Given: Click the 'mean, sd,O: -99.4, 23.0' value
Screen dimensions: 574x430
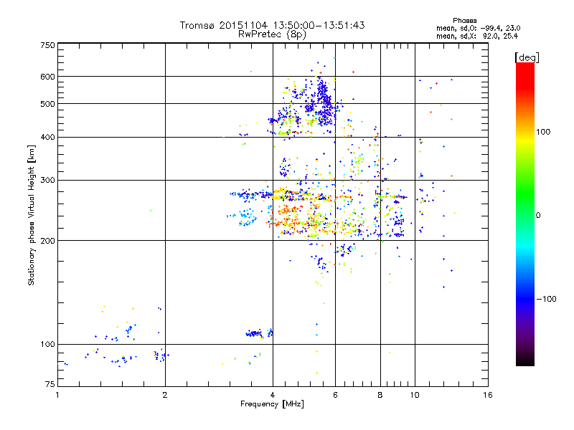Looking at the screenshot, I should [478, 28].
